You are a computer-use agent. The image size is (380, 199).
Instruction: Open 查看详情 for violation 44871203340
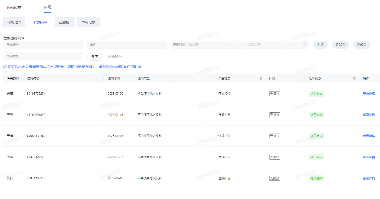tap(369, 178)
